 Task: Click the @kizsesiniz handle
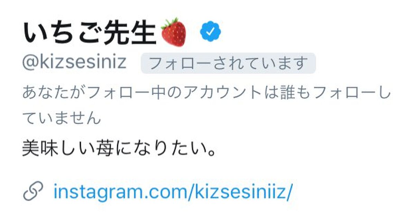coord(74,63)
